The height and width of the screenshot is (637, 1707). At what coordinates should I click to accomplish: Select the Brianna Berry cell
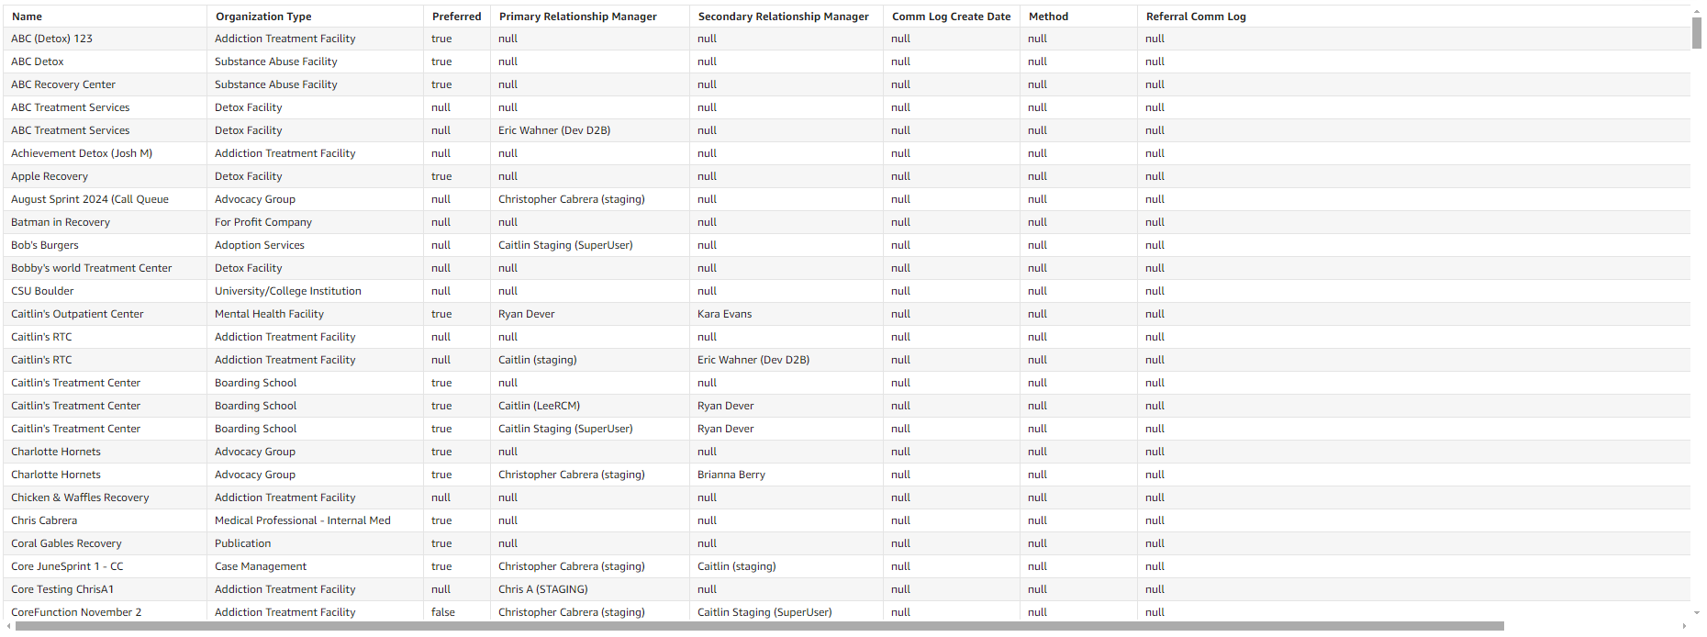click(x=731, y=475)
